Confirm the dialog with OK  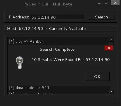click(x=97, y=77)
